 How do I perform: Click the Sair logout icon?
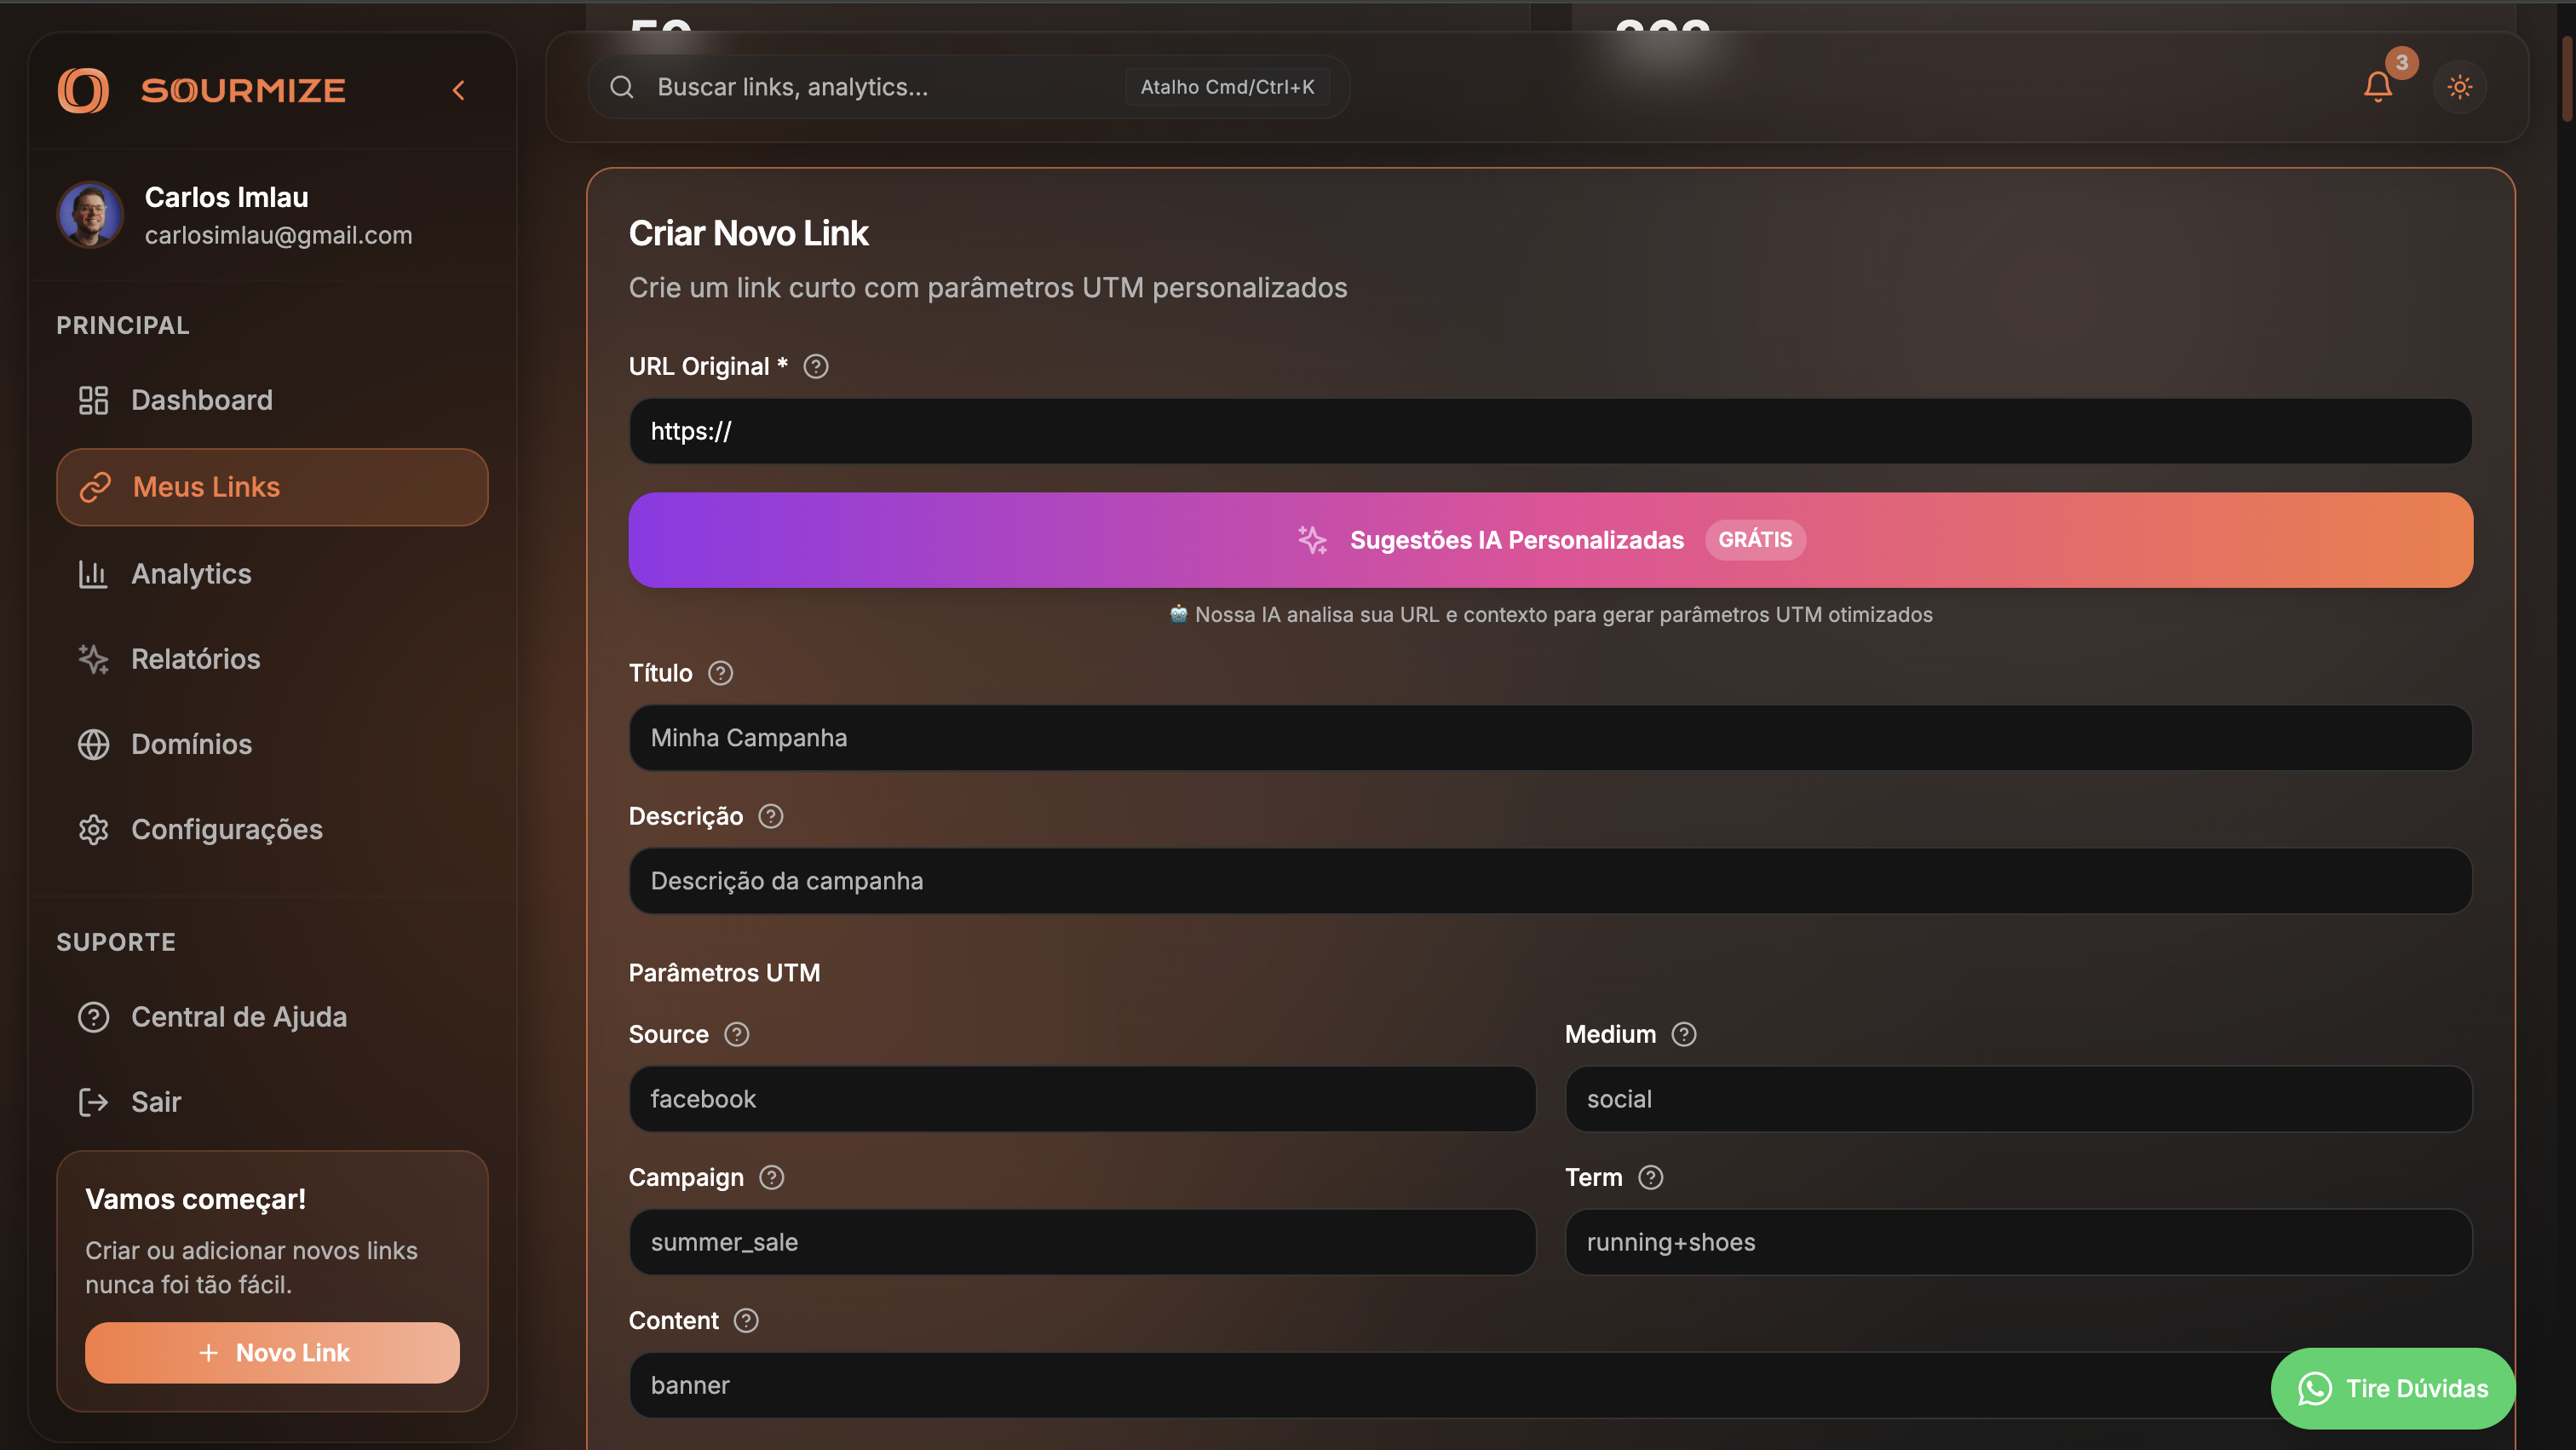point(93,1101)
